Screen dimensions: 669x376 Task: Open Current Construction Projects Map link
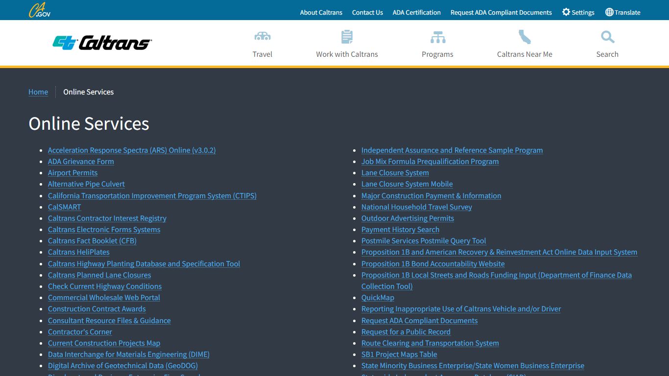point(104,343)
